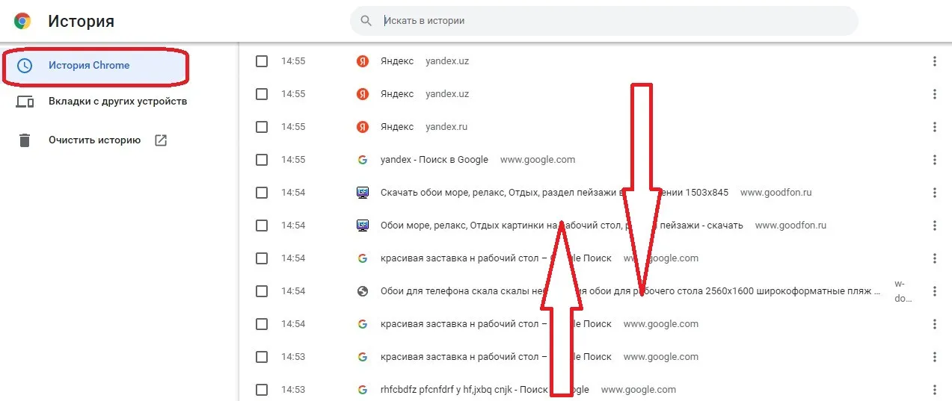Open more actions for Обои море, релакс картинки entry
Viewport: 952px width, 401px height.
coord(935,226)
